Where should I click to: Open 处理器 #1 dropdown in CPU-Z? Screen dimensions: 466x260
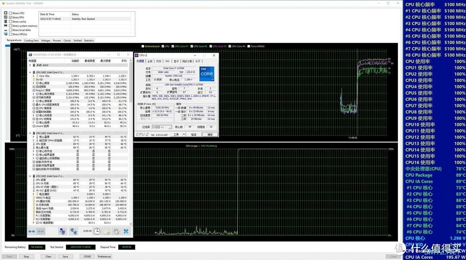click(x=162, y=127)
